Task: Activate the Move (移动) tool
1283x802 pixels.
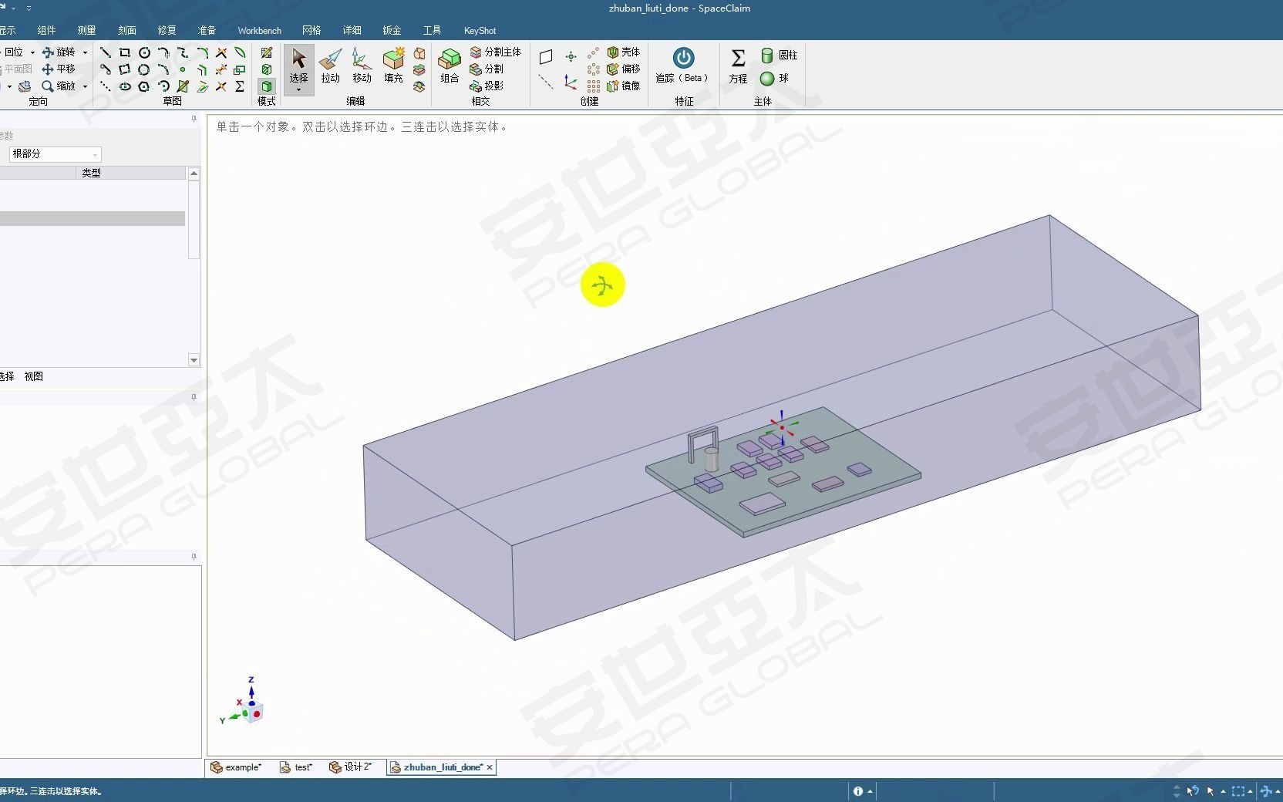Action: [362, 65]
